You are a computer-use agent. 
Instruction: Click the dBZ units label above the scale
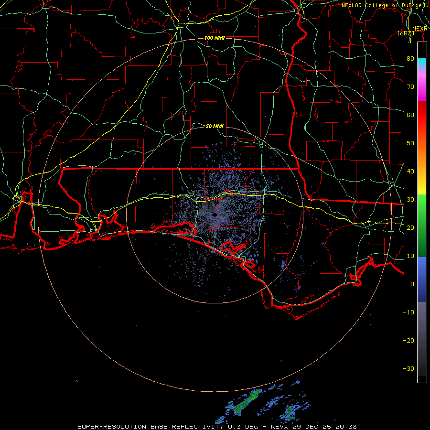(406, 33)
